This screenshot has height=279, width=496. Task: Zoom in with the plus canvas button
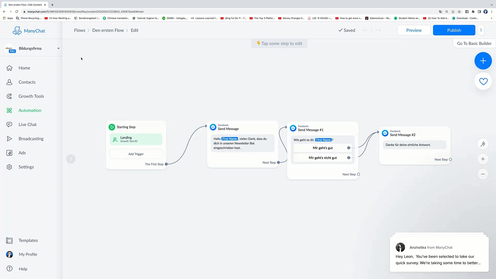click(483, 159)
